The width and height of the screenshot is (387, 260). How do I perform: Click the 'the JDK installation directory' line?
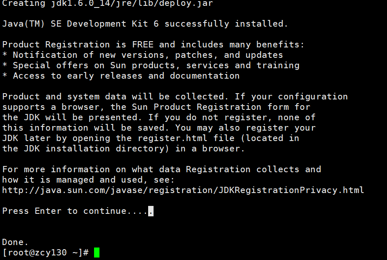124,149
